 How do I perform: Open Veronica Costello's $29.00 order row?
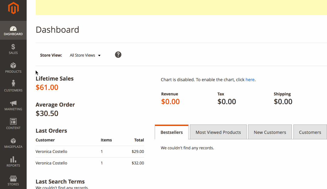point(90,151)
